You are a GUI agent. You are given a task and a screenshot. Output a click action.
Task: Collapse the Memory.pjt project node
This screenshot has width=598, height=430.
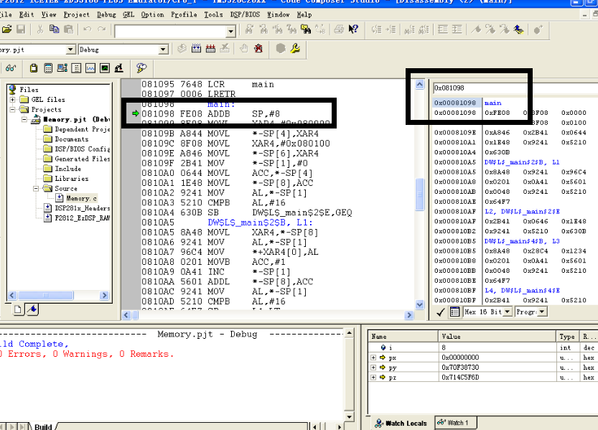[x=24, y=119]
